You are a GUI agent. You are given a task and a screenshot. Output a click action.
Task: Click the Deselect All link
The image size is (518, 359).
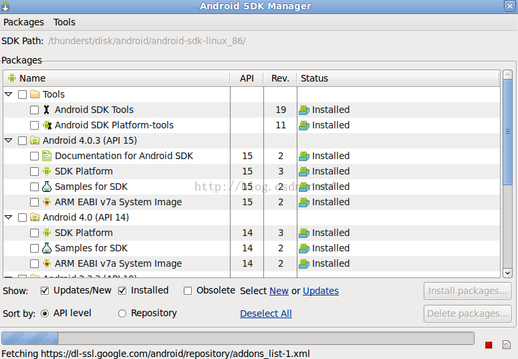(x=266, y=314)
